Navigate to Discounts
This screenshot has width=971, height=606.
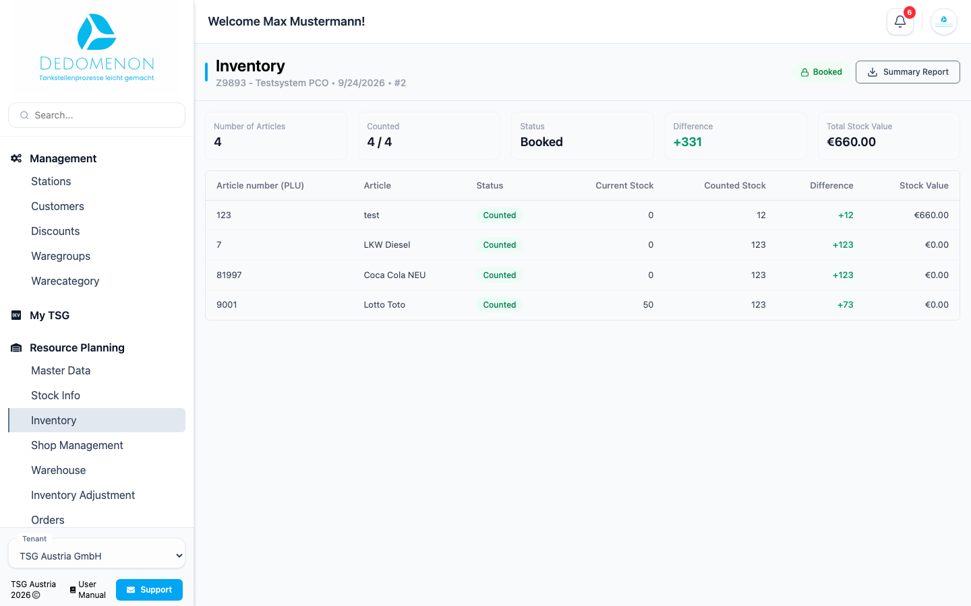(55, 231)
